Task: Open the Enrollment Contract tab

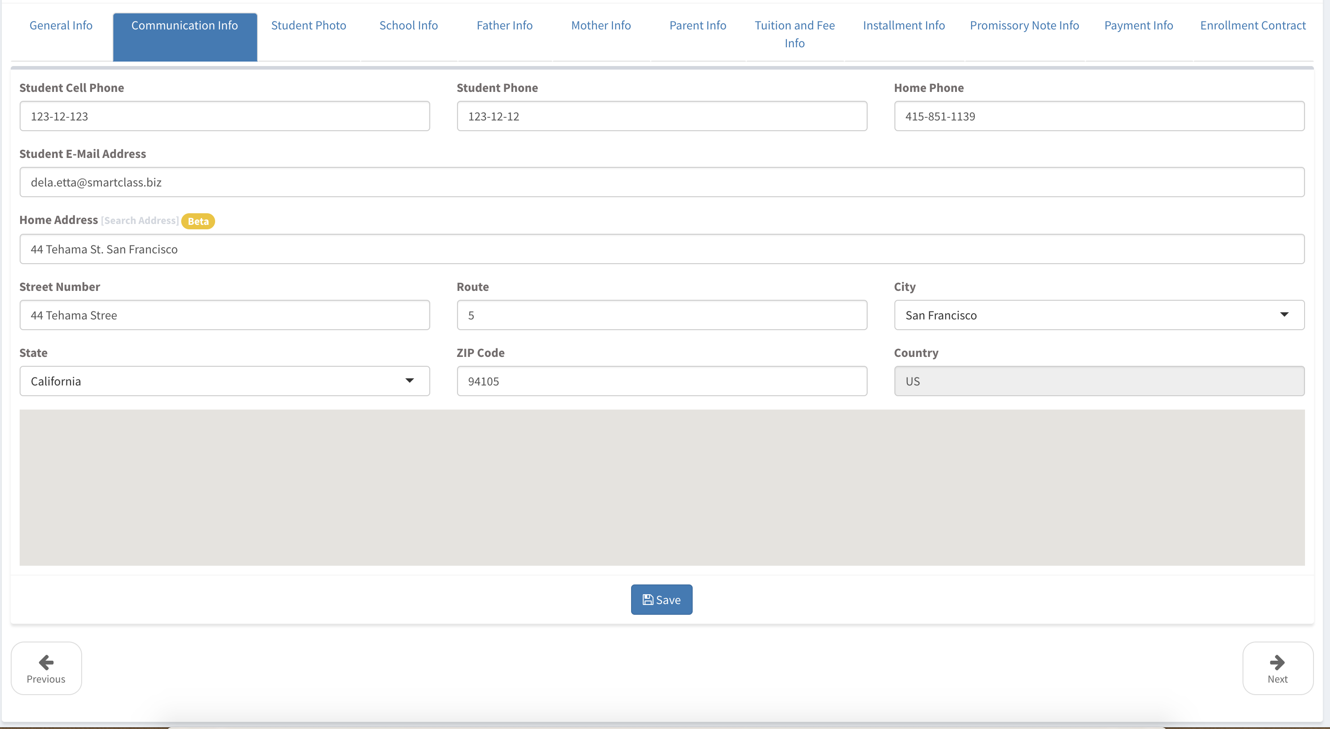Action: (1252, 25)
